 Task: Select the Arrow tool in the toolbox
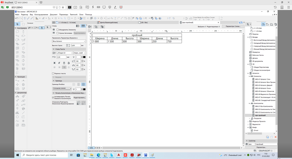17,24
